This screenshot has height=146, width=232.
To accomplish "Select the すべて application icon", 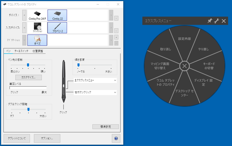I will [x=37, y=40].
